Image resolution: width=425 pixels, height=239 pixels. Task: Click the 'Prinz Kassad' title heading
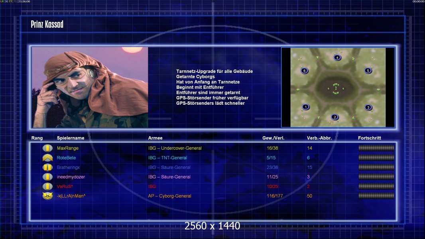click(47, 24)
